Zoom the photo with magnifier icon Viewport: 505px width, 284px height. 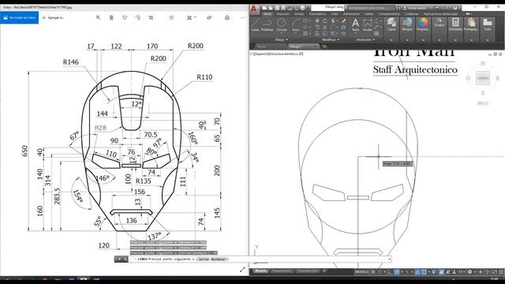point(98,17)
